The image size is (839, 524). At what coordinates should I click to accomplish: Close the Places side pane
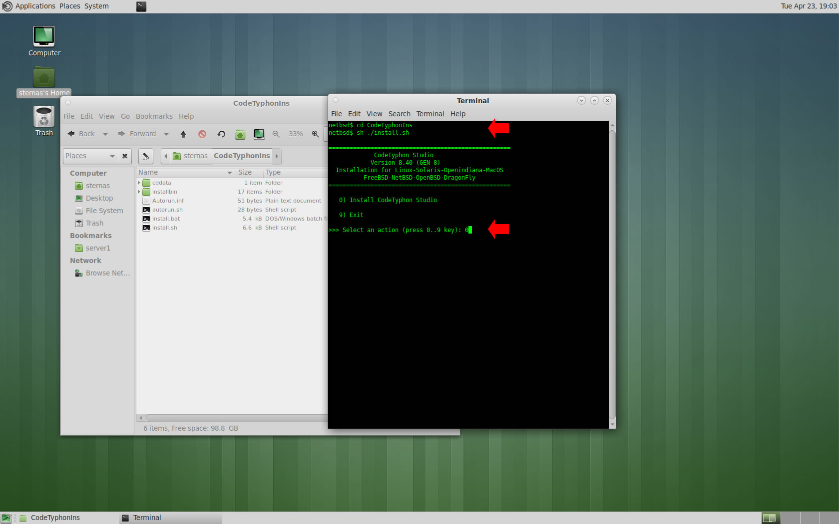point(125,156)
